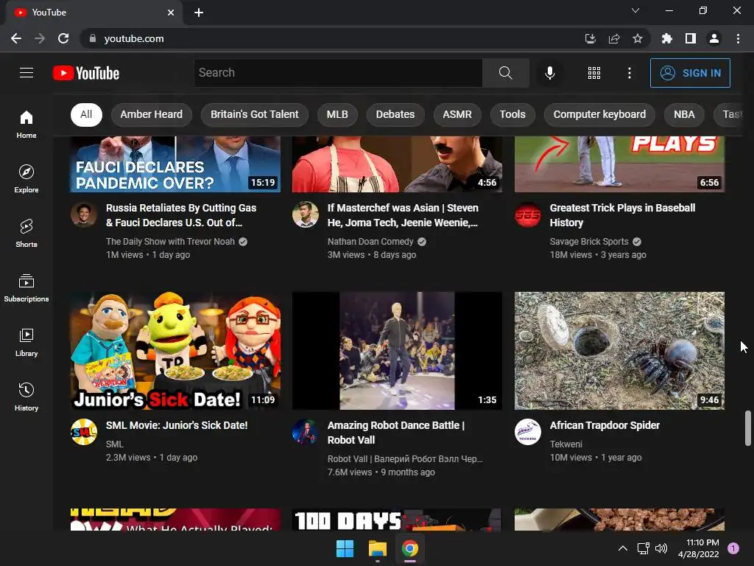
Task: Select the Computer keyboard chip
Action: click(599, 114)
